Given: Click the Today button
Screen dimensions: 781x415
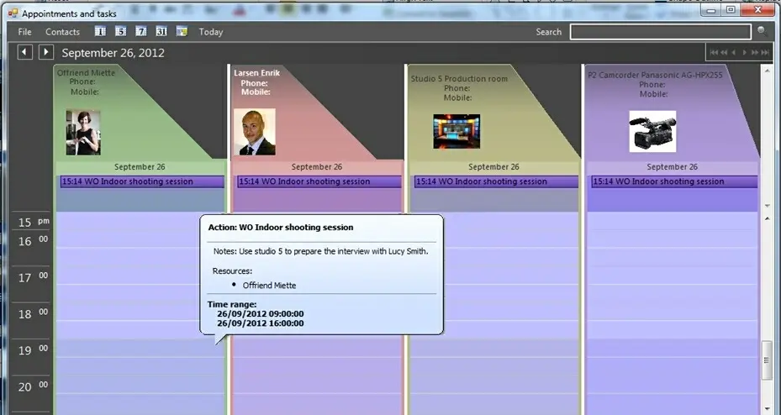Looking at the screenshot, I should (x=211, y=32).
